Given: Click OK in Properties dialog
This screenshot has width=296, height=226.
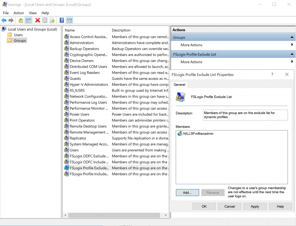Looking at the screenshot, I should [204, 206].
